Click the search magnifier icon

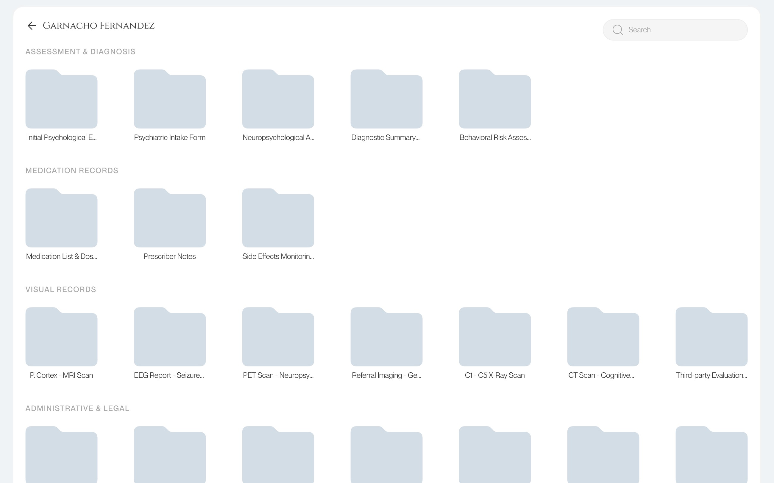[x=617, y=30]
